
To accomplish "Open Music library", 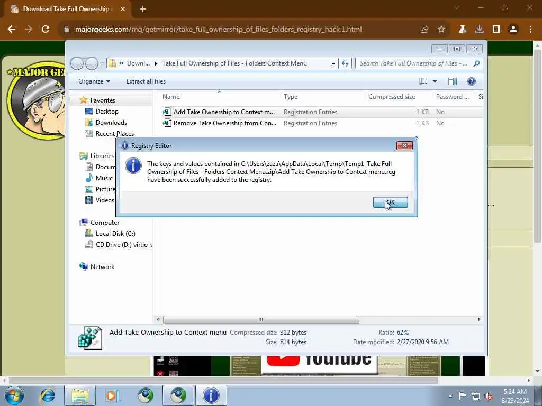I will 104,178.
